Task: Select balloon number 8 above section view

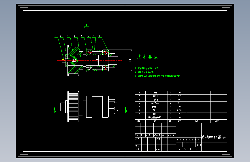Action: (x=99, y=36)
